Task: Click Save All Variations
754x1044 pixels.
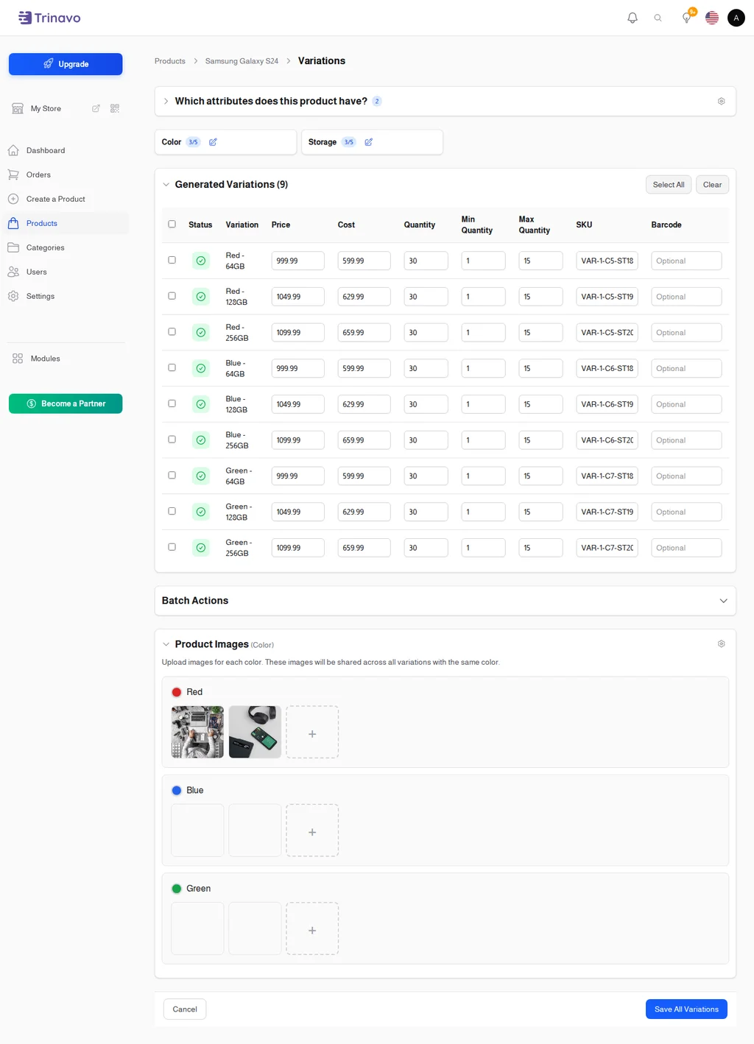Action: [686, 1009]
